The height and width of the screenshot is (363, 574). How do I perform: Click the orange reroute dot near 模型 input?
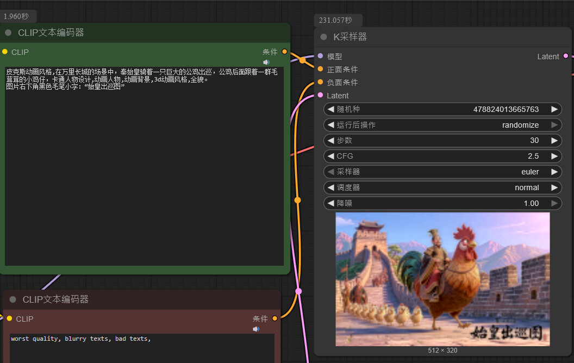tap(302, 60)
